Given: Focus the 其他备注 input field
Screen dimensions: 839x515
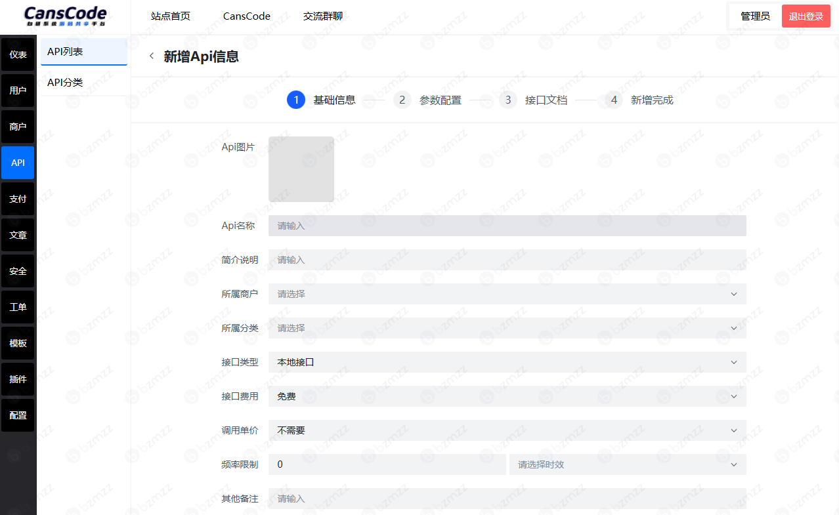Looking at the screenshot, I should (507, 499).
